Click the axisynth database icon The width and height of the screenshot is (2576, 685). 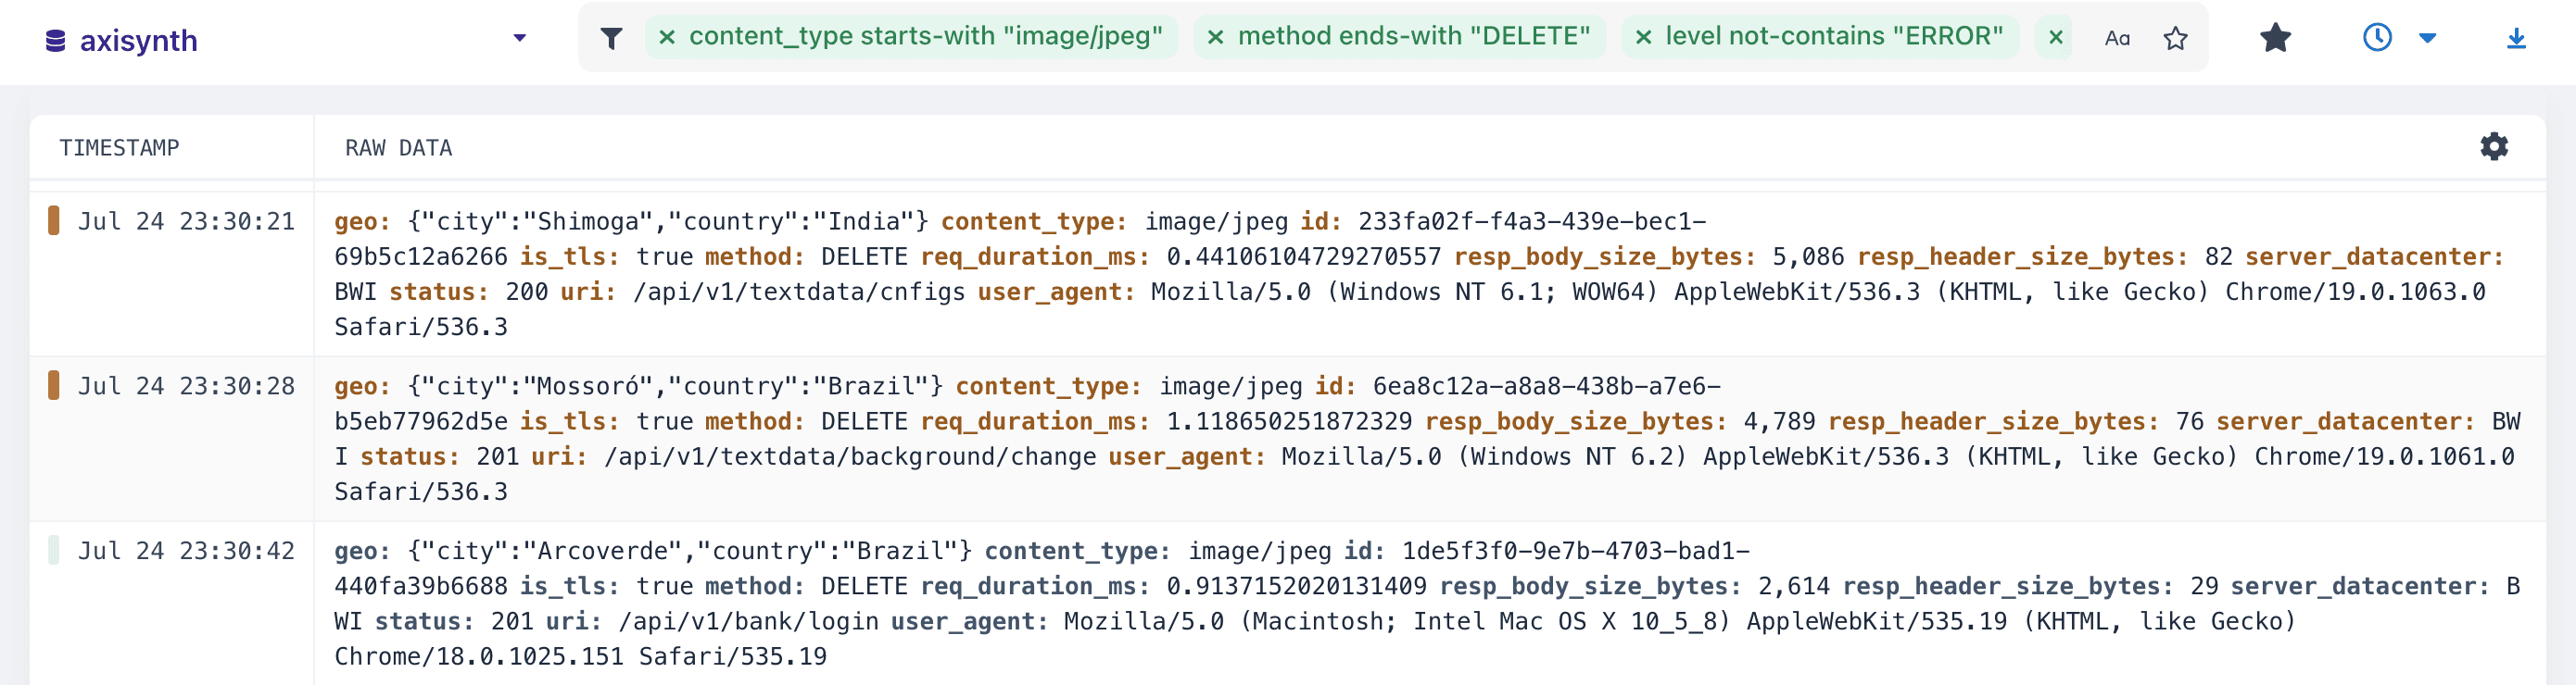pos(56,41)
